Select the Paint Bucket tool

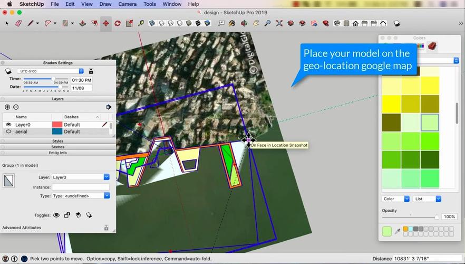pos(232,23)
